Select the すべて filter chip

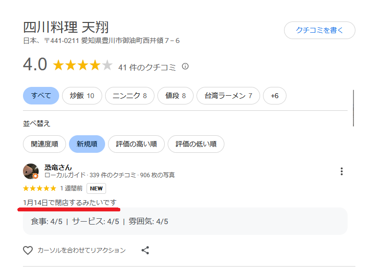(41, 96)
